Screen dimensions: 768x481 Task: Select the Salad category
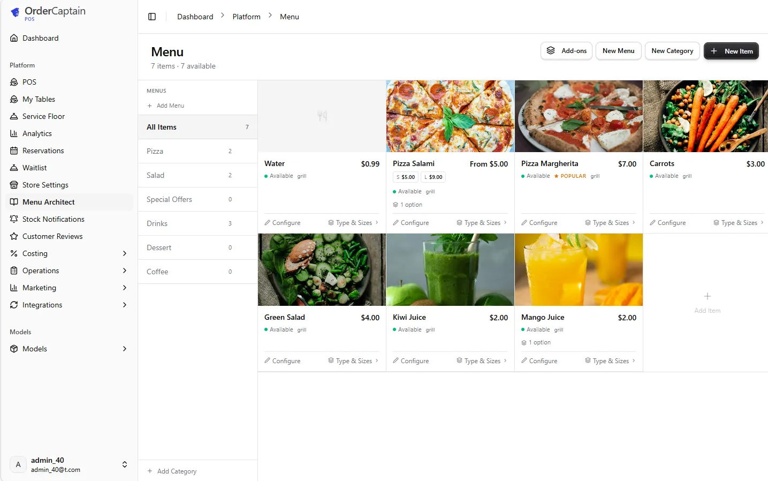(197, 175)
